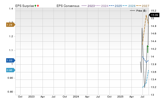Click the EPS Consensus label
The image size is (164, 98).
coord(68,6)
